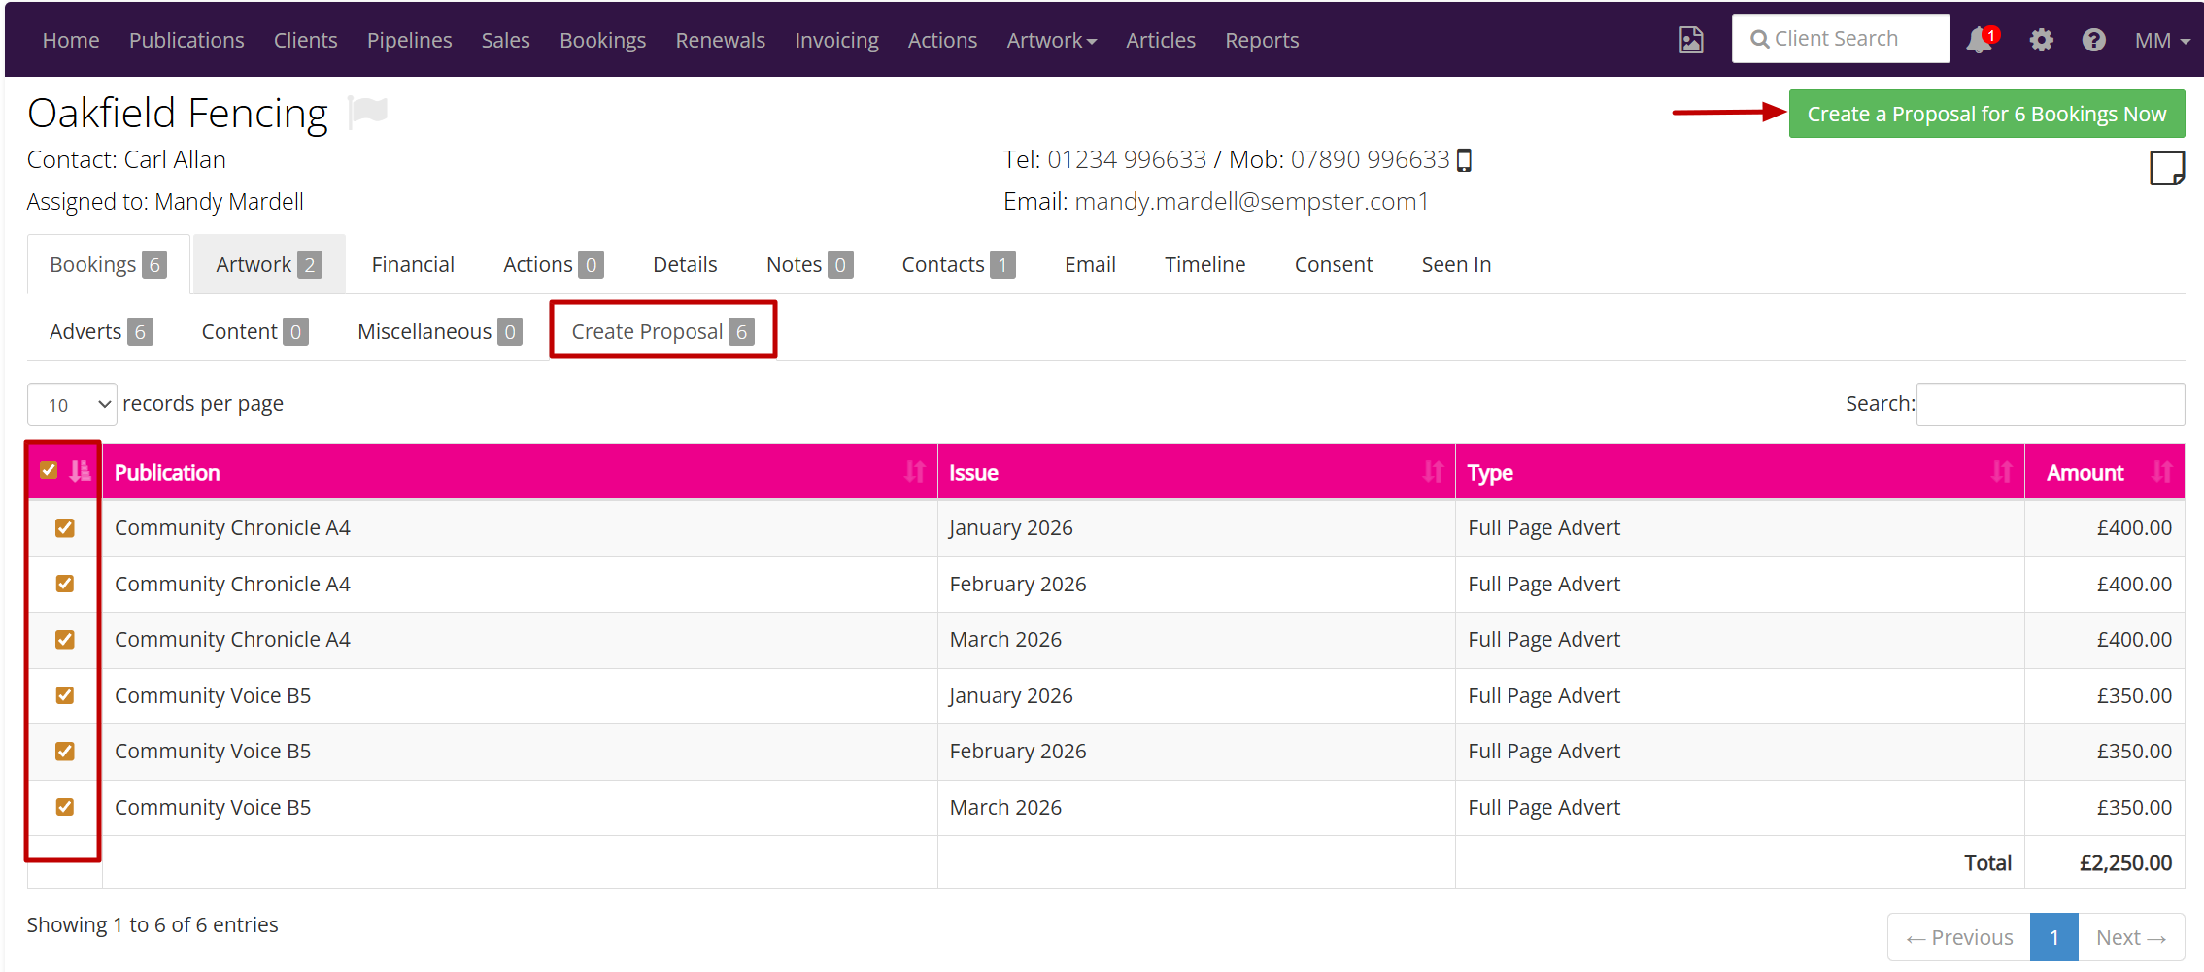Open Publications in the navbar

(186, 40)
